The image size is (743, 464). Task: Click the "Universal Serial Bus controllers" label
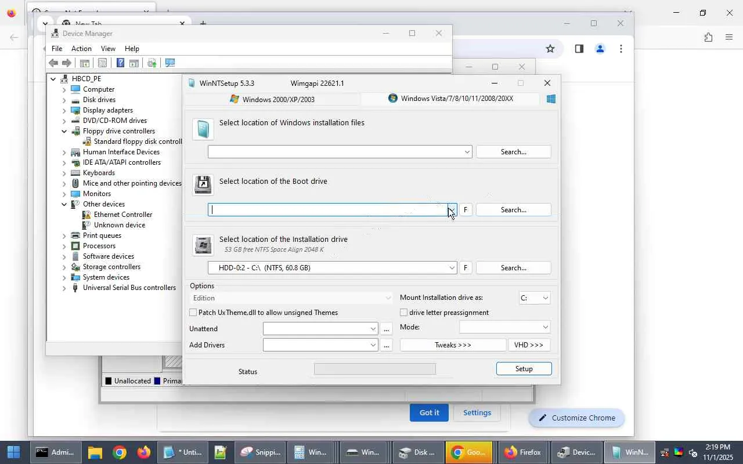coord(129,288)
